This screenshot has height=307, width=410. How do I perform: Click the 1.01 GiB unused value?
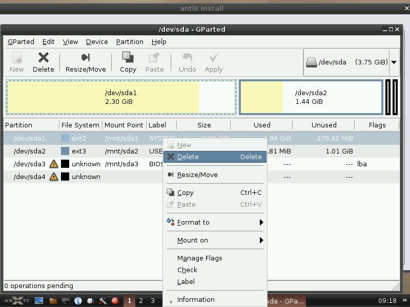click(x=339, y=151)
